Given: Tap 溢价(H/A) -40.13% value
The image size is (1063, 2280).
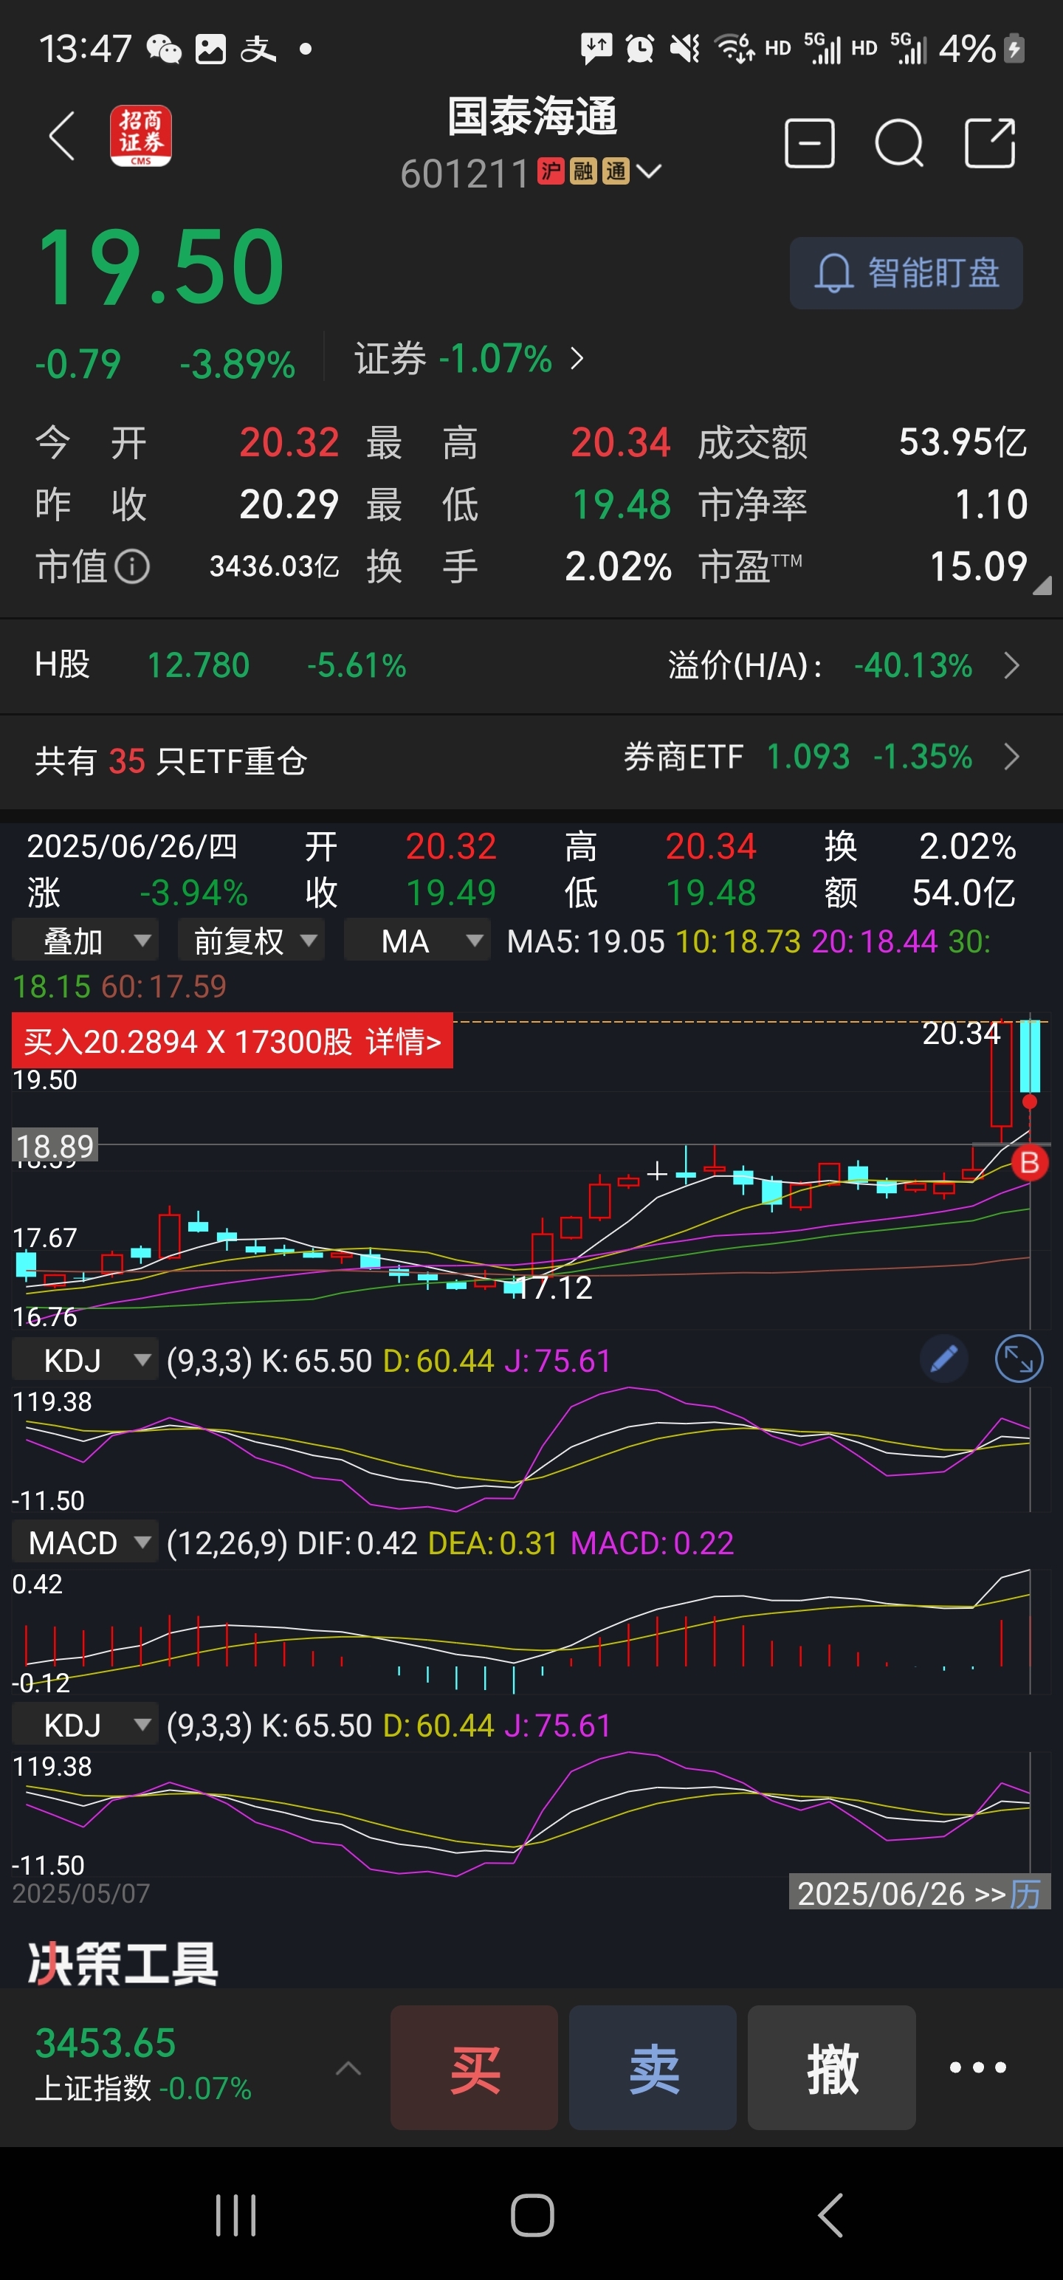Looking at the screenshot, I should 912,665.
